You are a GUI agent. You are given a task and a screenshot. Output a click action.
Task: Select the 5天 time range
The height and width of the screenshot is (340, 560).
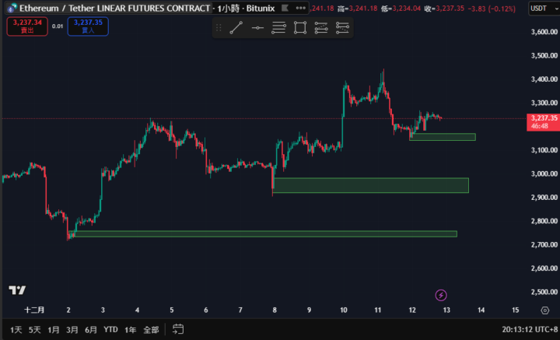[35, 330]
